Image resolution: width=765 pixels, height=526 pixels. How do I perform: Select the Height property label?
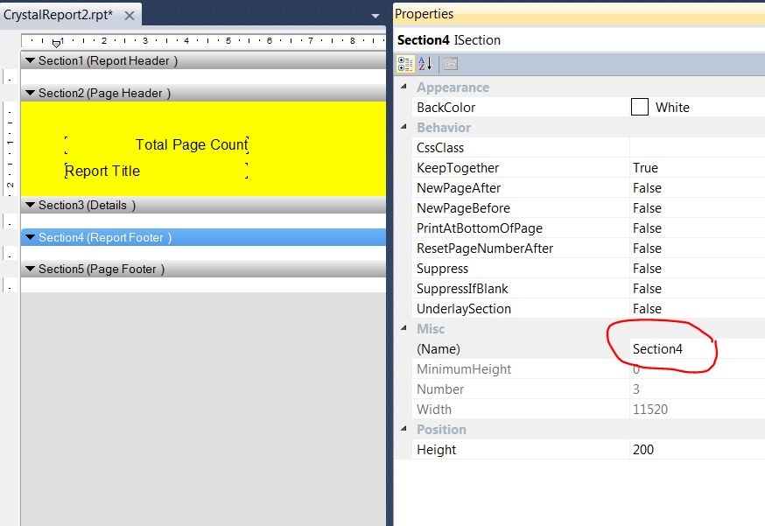tap(436, 449)
